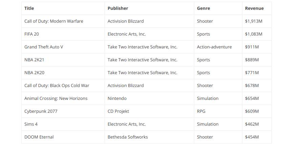The width and height of the screenshot is (286, 148).
Task: Click the Action-adventure genre cell
Action: pos(214,47)
